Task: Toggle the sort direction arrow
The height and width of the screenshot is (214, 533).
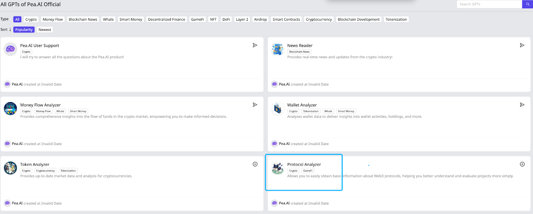Action: 10,29
